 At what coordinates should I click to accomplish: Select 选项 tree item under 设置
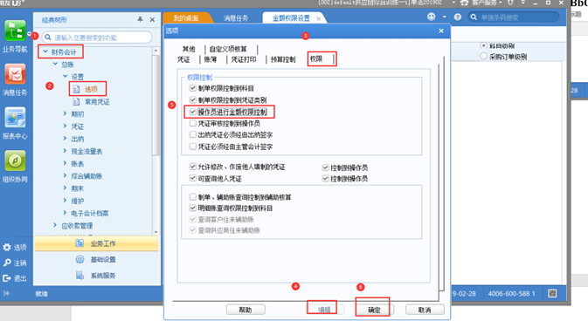[91, 89]
